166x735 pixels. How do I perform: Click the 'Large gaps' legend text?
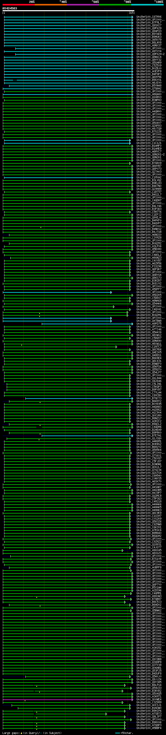click(x=11, y=733)
